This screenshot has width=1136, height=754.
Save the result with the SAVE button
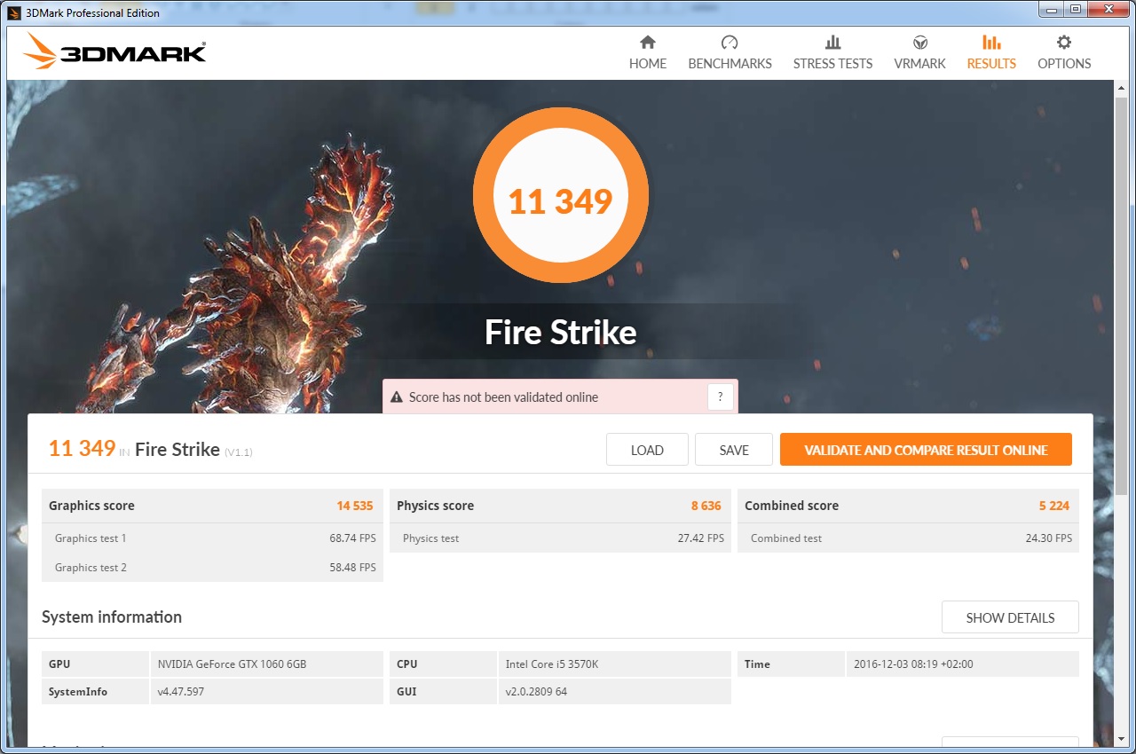(x=734, y=450)
